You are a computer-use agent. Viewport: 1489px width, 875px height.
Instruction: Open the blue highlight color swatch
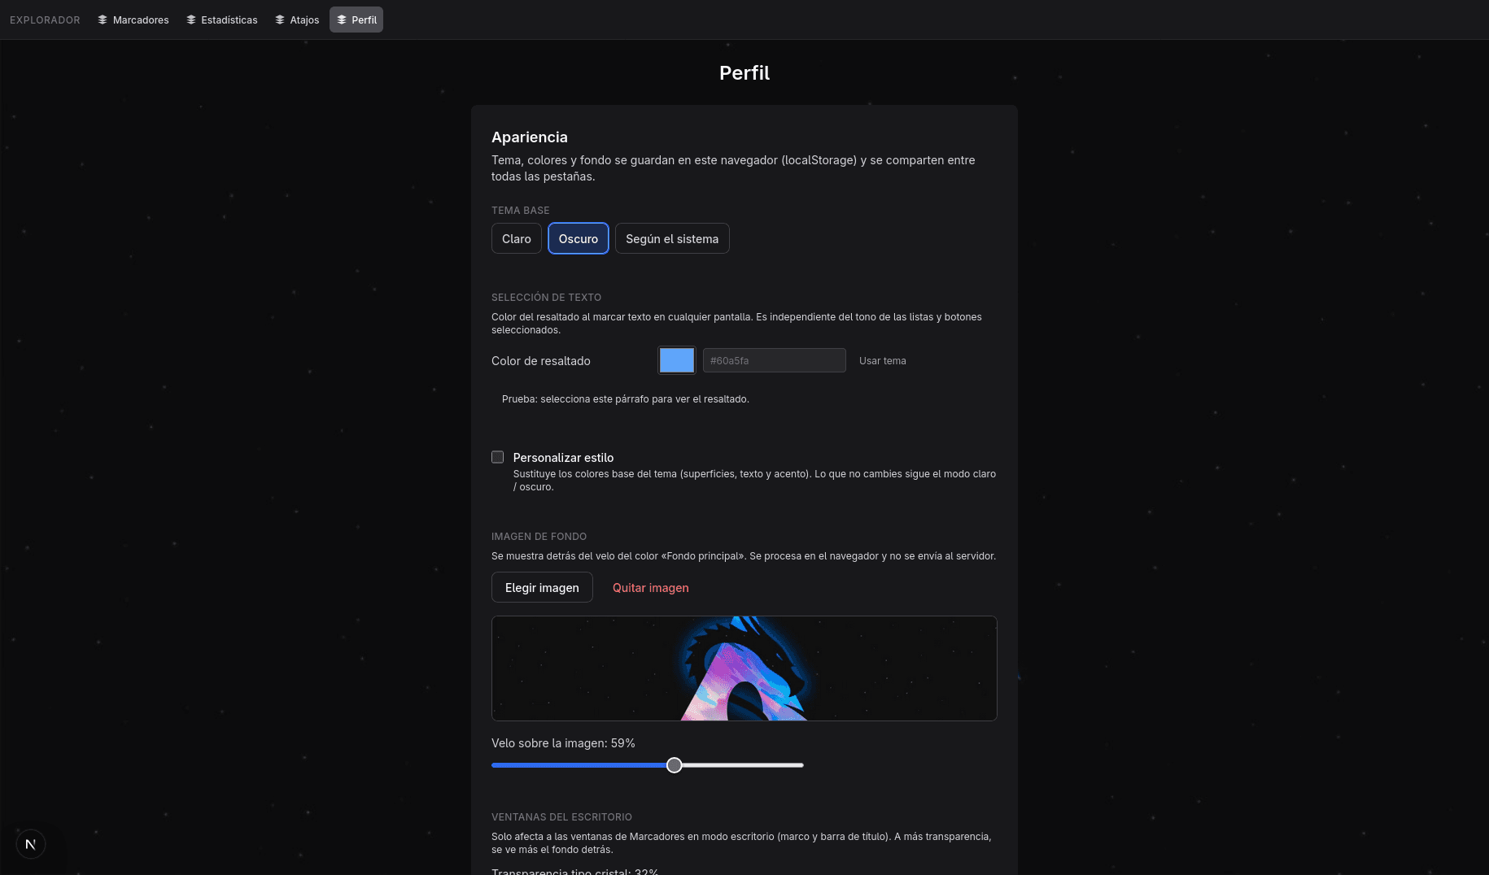pos(677,360)
